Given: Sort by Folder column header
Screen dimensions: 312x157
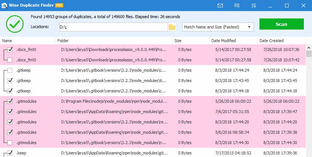Looking at the screenshot, I should click(x=114, y=41).
